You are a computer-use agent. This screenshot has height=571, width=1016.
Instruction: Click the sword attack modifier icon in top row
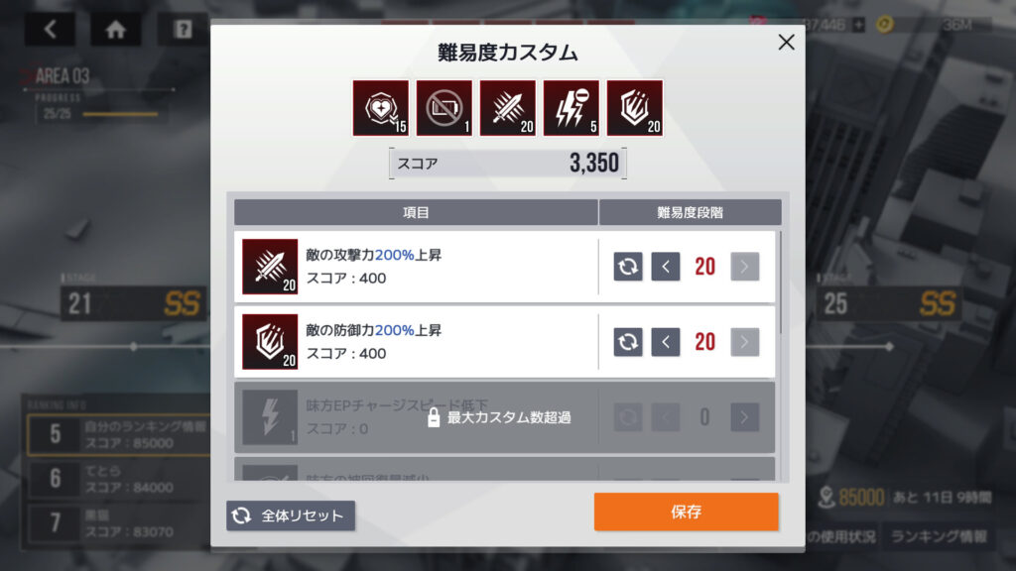(x=508, y=108)
